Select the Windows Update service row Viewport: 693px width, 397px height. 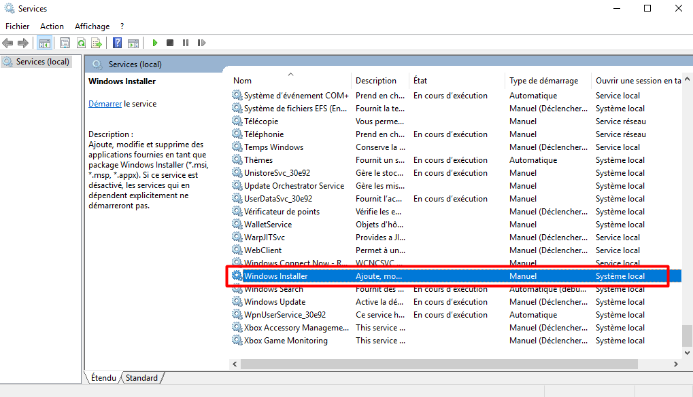pyautogui.click(x=275, y=302)
